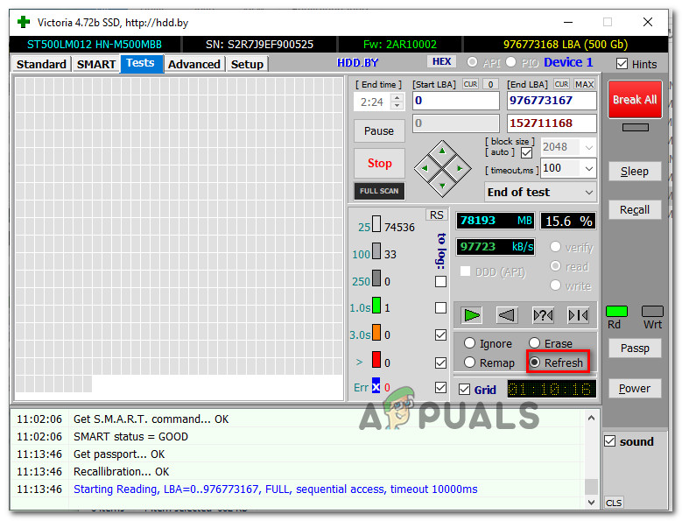Click the converge scan mode button
Screen dimensions: 682x521
578,314
